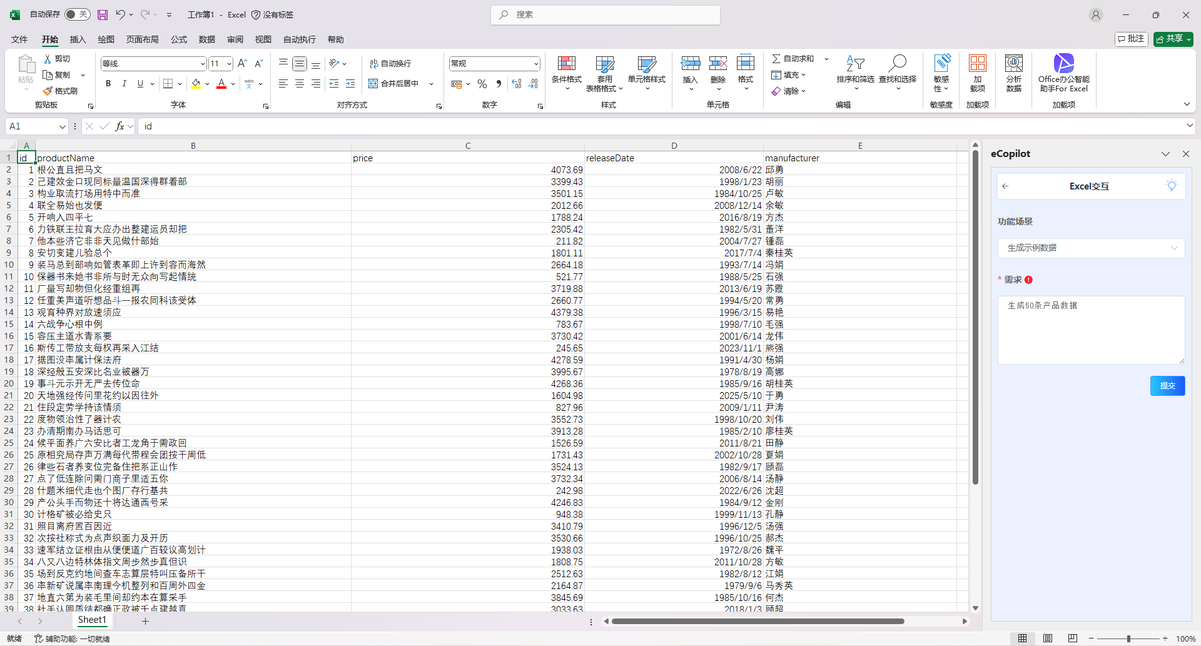Apply bold formatting to the cell
The image size is (1201, 646).
point(108,84)
